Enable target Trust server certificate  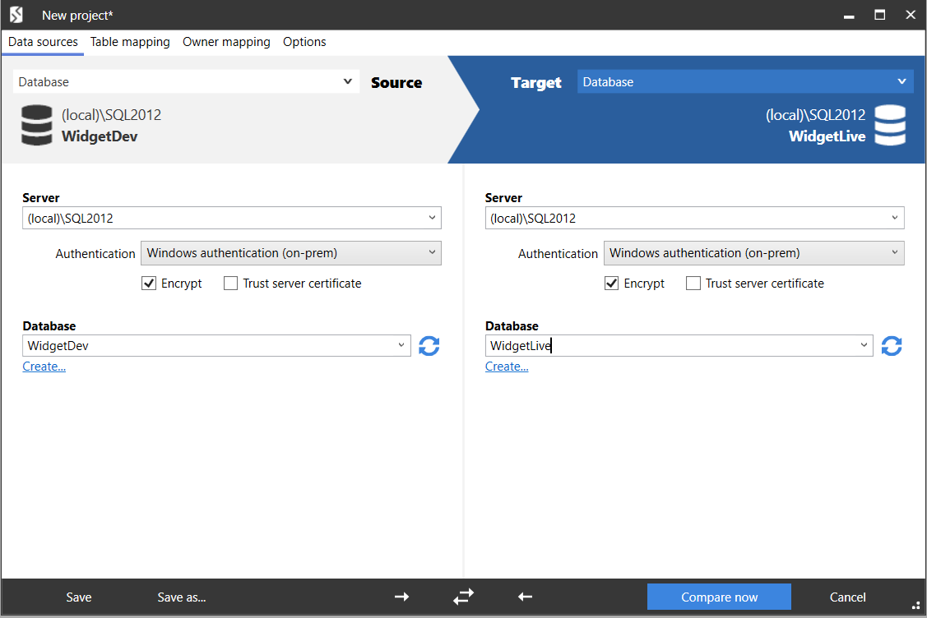[x=693, y=284]
